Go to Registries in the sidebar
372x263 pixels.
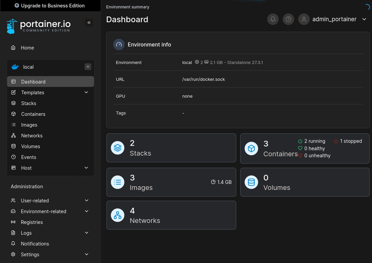coord(32,222)
